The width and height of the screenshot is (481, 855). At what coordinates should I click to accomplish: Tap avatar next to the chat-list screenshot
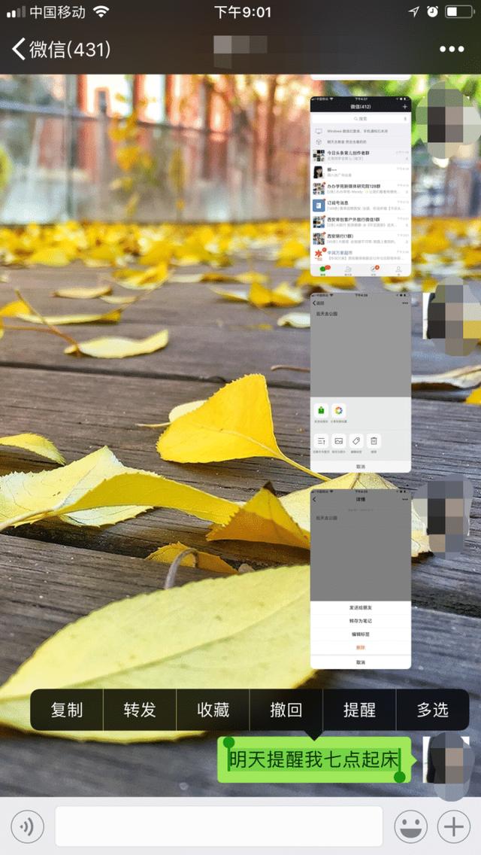point(448,120)
